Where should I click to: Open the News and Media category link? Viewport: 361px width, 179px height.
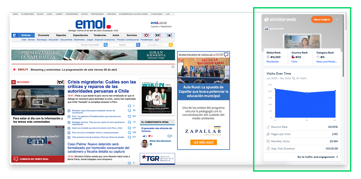click(327, 62)
